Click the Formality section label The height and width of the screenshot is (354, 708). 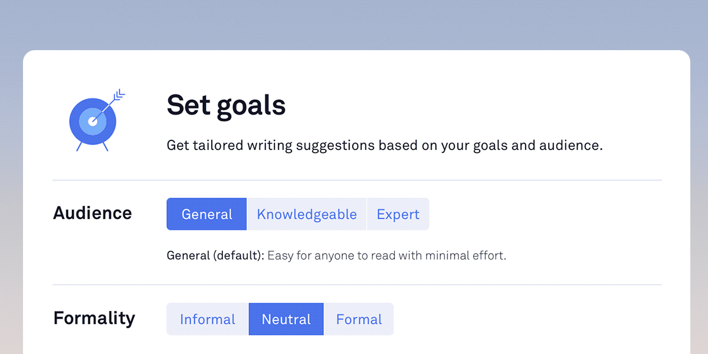pos(94,318)
